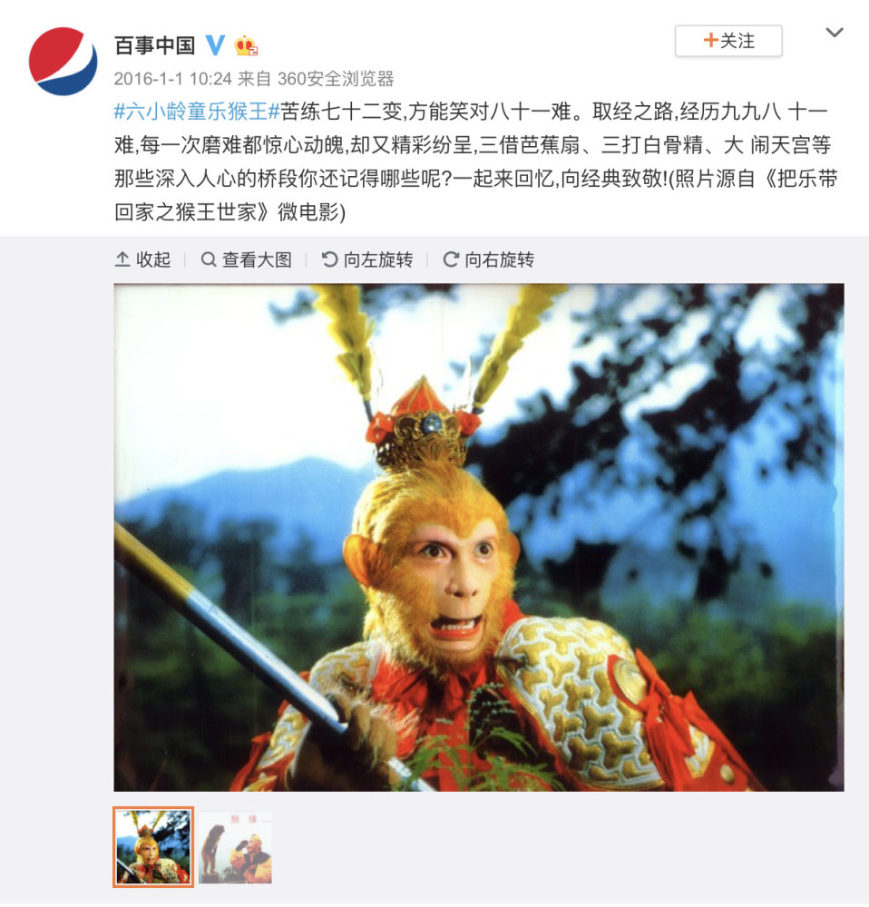Click the crown membership badge icon
This screenshot has height=907, width=869.
[246, 45]
